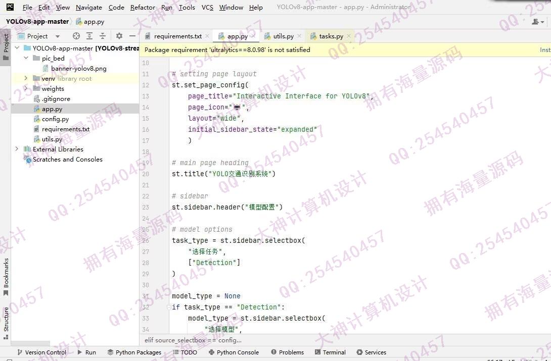Toggle Structure side tool button

tap(6, 323)
